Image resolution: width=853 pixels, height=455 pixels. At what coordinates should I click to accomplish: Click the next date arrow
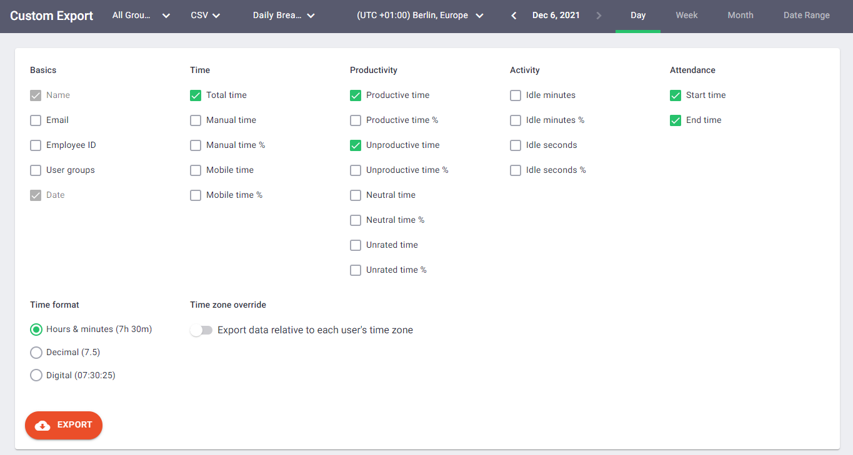point(599,15)
